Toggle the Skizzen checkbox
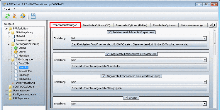 coord(126,98)
